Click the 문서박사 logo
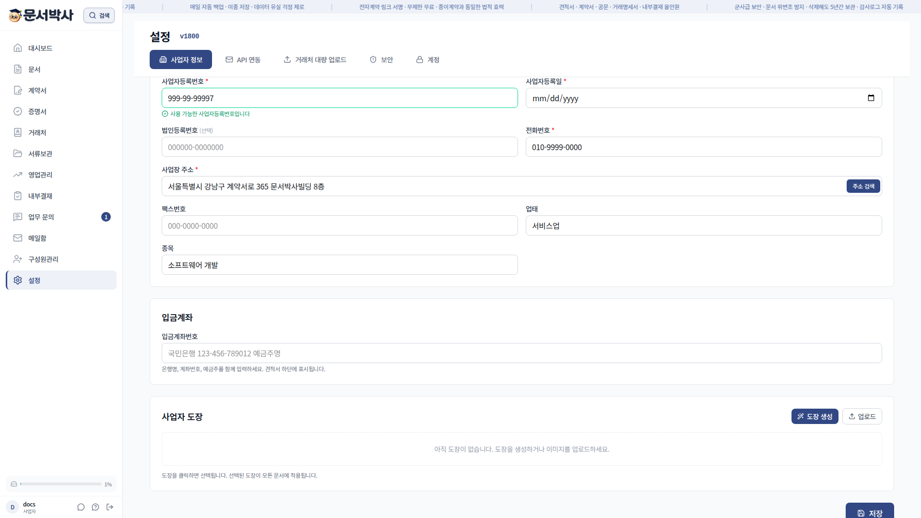921x518 pixels. point(41,15)
